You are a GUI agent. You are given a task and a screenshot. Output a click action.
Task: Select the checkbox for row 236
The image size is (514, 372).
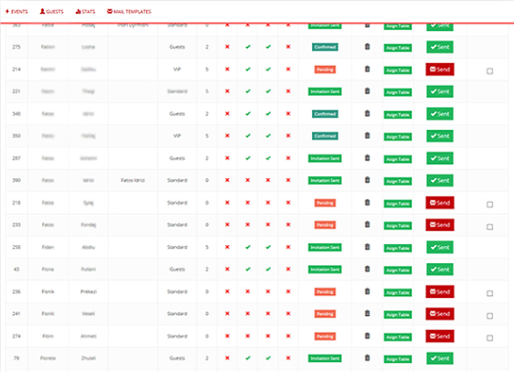click(x=489, y=293)
